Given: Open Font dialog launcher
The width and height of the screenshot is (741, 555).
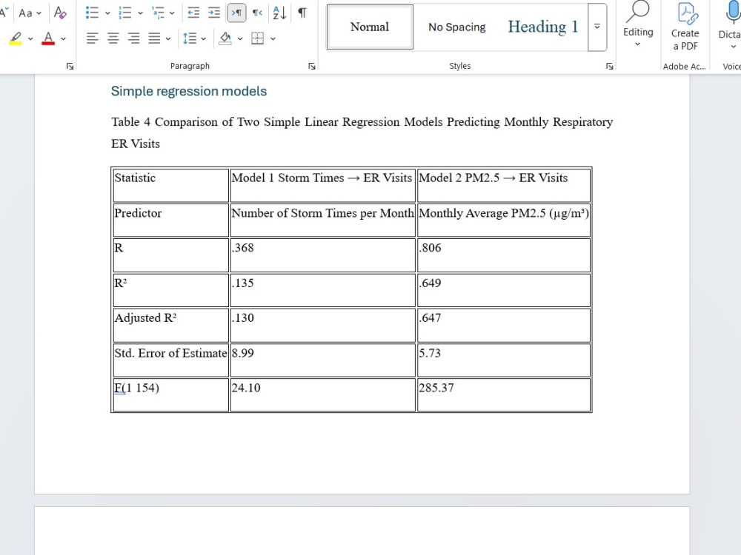Looking at the screenshot, I should (x=70, y=67).
